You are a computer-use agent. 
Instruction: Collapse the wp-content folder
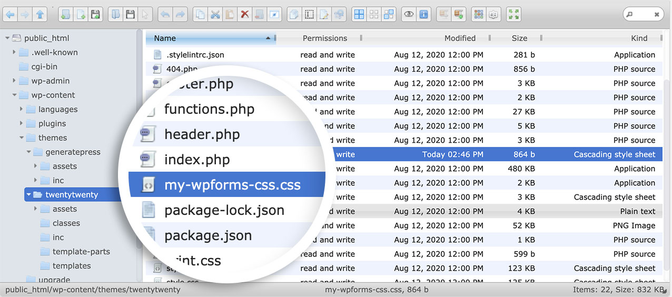pos(14,95)
